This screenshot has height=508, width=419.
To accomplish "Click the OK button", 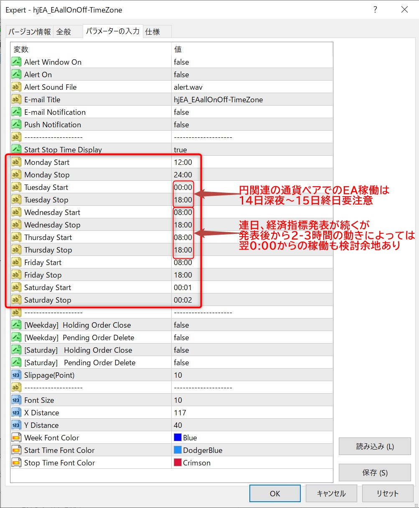I will pos(275,493).
